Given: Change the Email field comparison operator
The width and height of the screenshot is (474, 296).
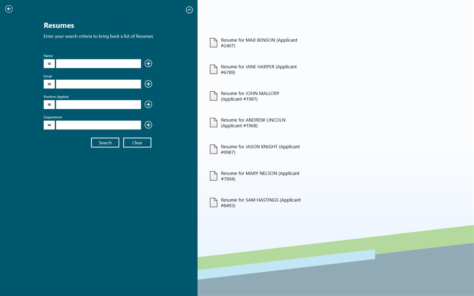Looking at the screenshot, I should tap(49, 83).
